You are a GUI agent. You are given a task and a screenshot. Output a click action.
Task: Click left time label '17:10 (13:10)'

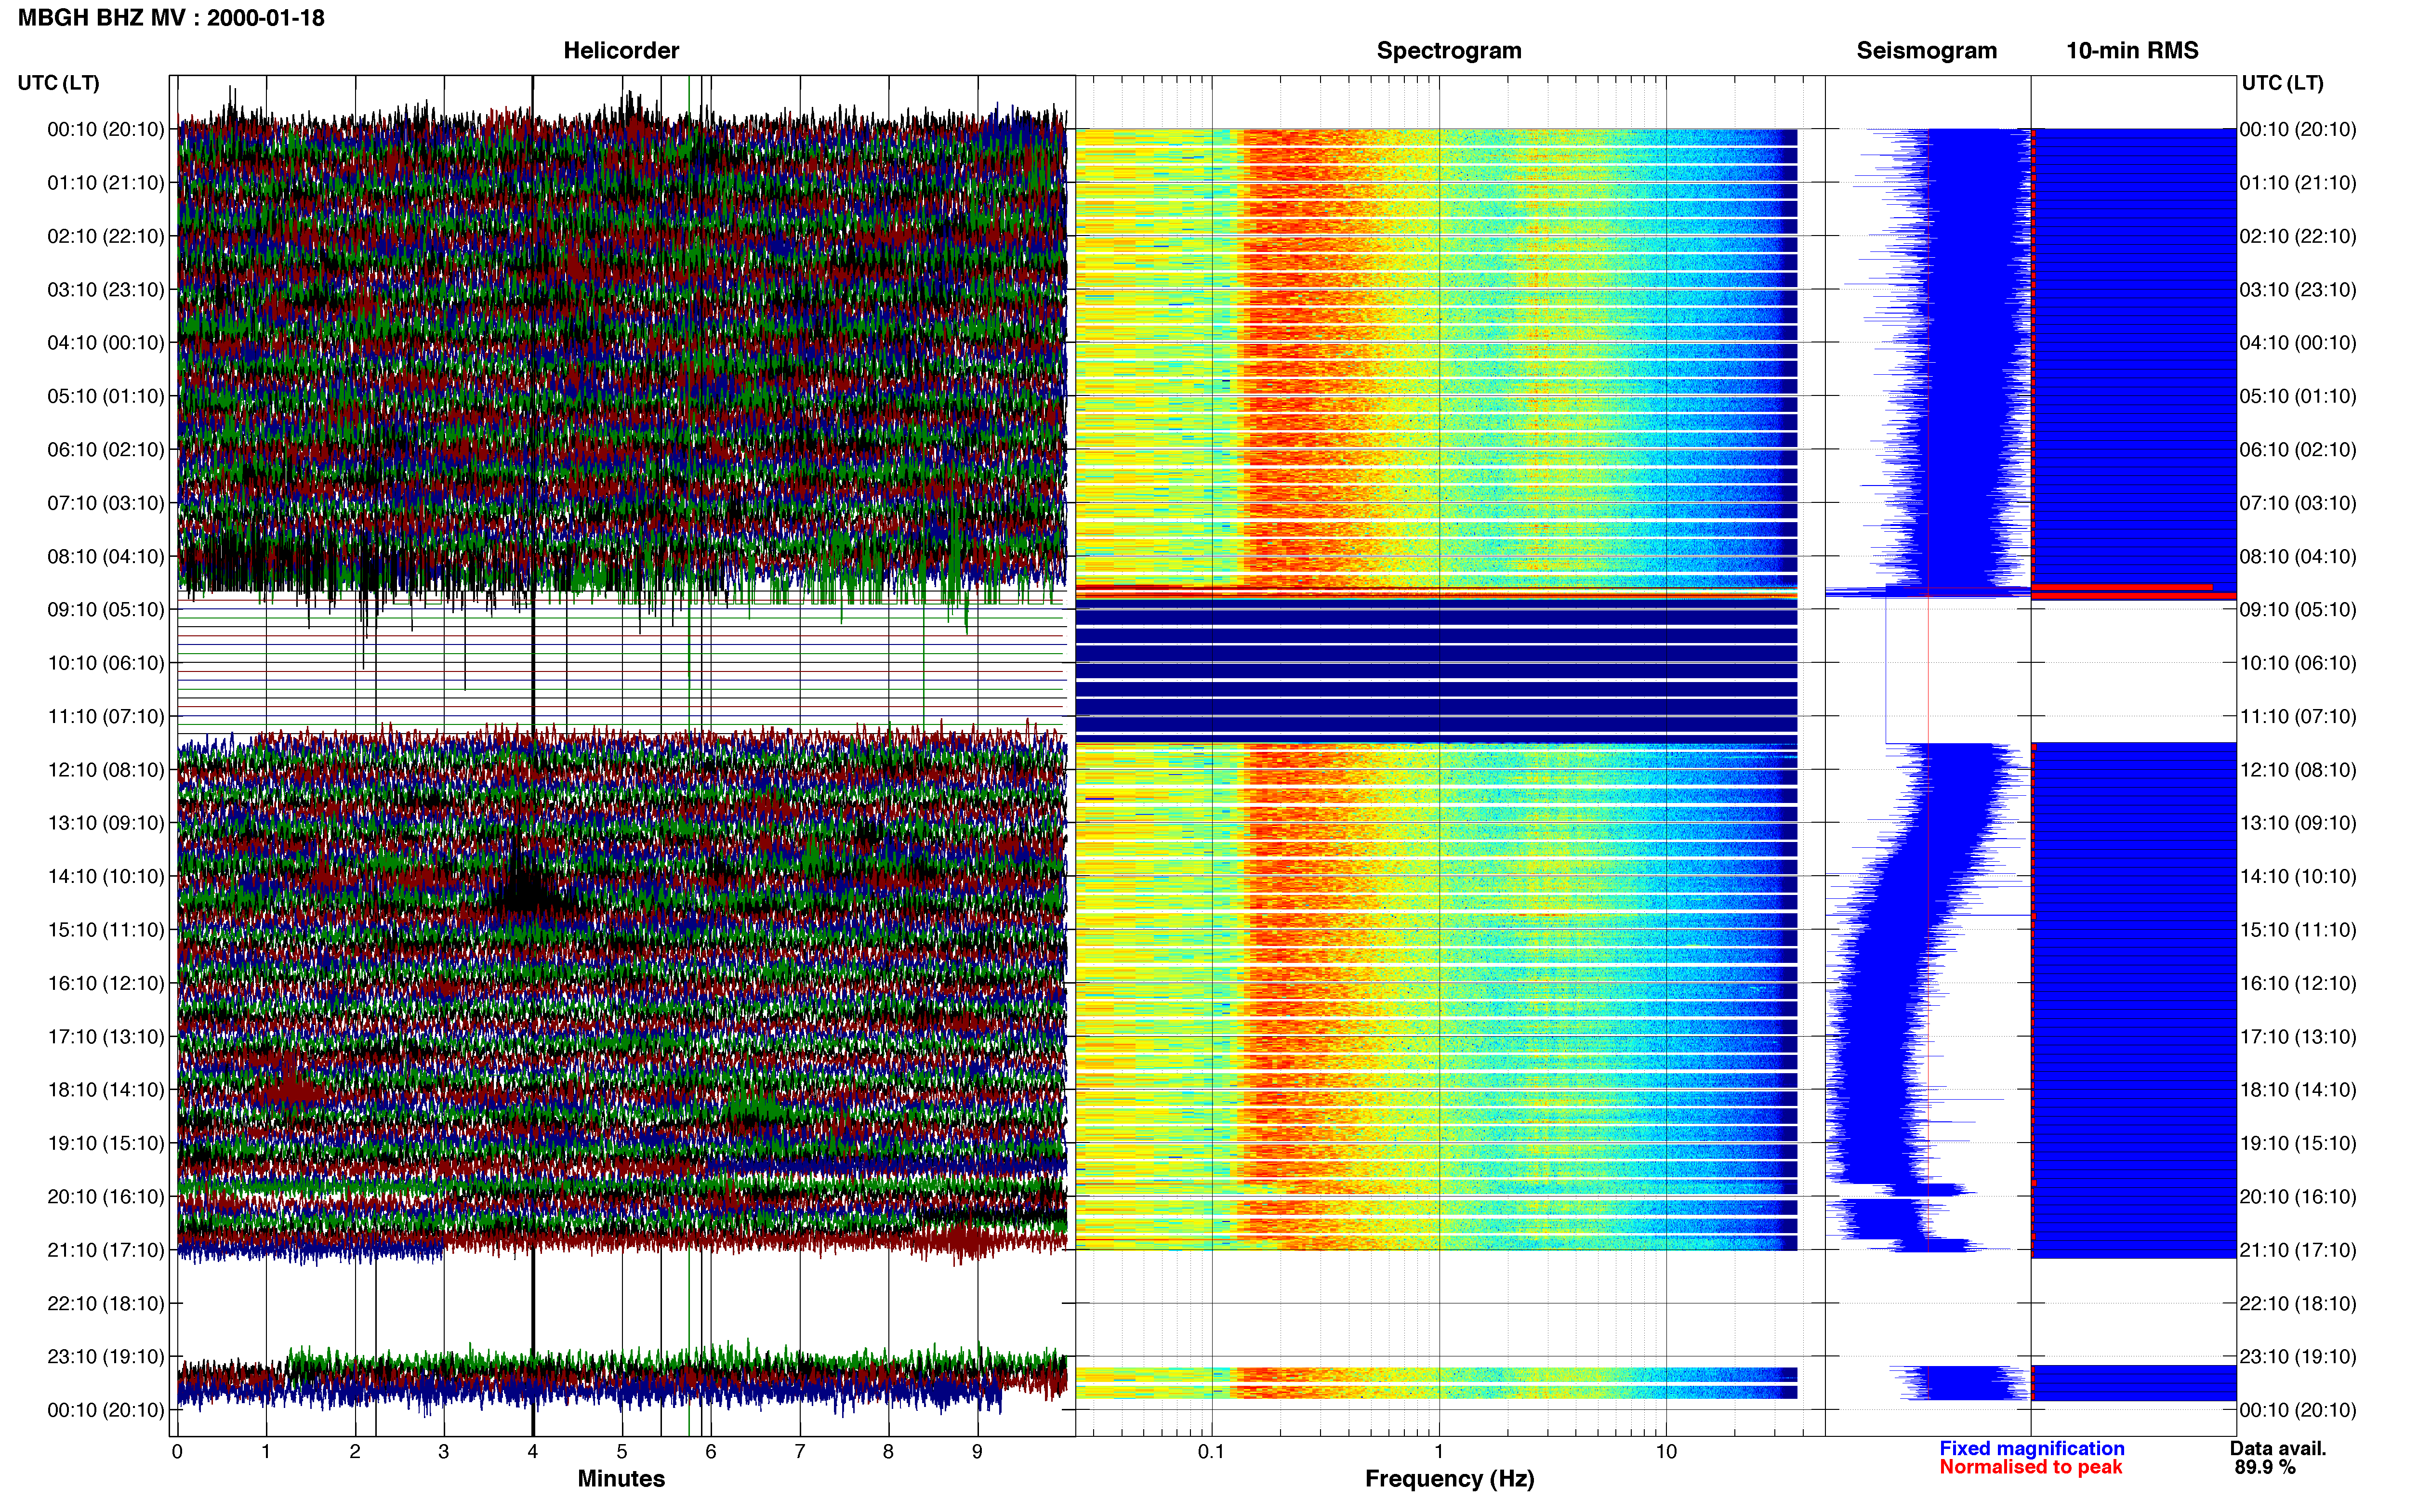click(x=106, y=1037)
